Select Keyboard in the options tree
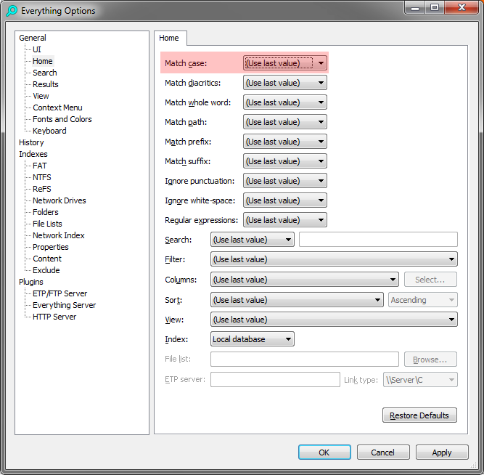The image size is (484, 475). pyautogui.click(x=49, y=131)
